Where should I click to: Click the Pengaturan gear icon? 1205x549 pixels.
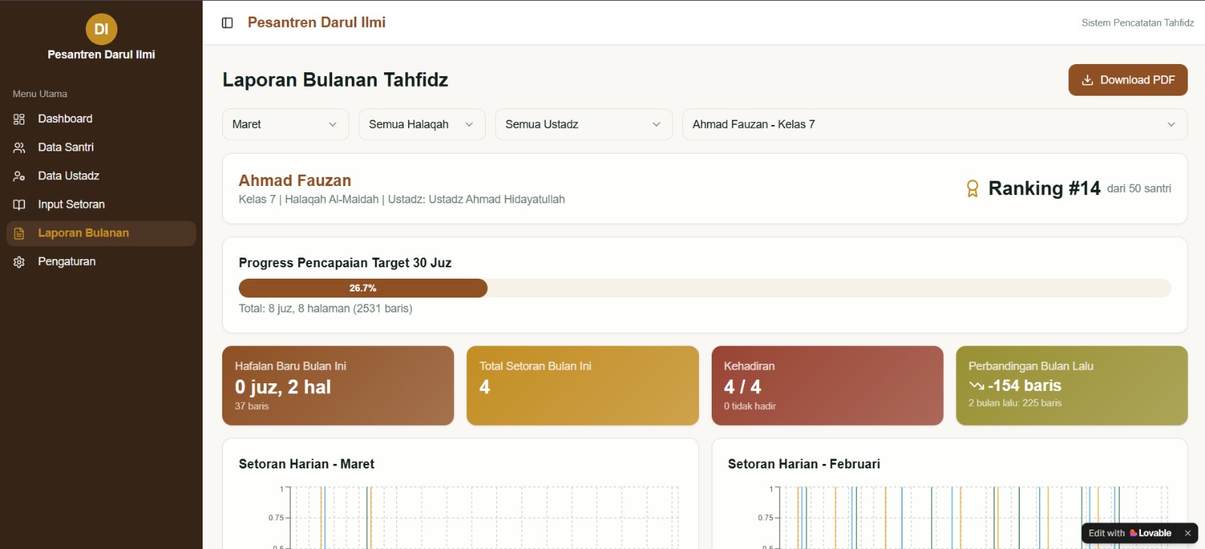pos(20,262)
